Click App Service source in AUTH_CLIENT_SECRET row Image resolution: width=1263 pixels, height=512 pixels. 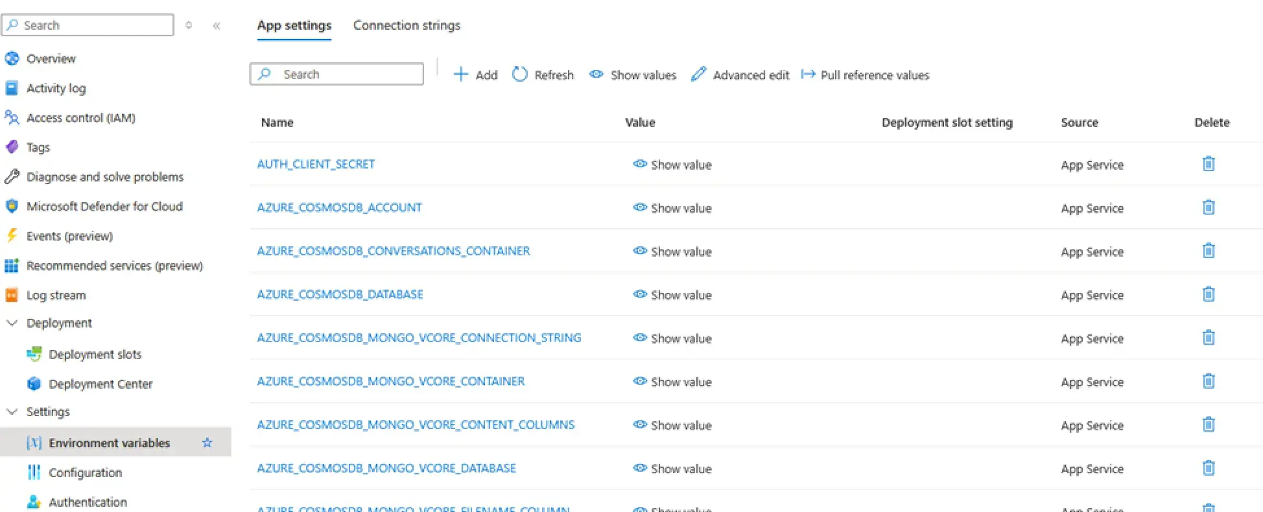coord(1092,165)
